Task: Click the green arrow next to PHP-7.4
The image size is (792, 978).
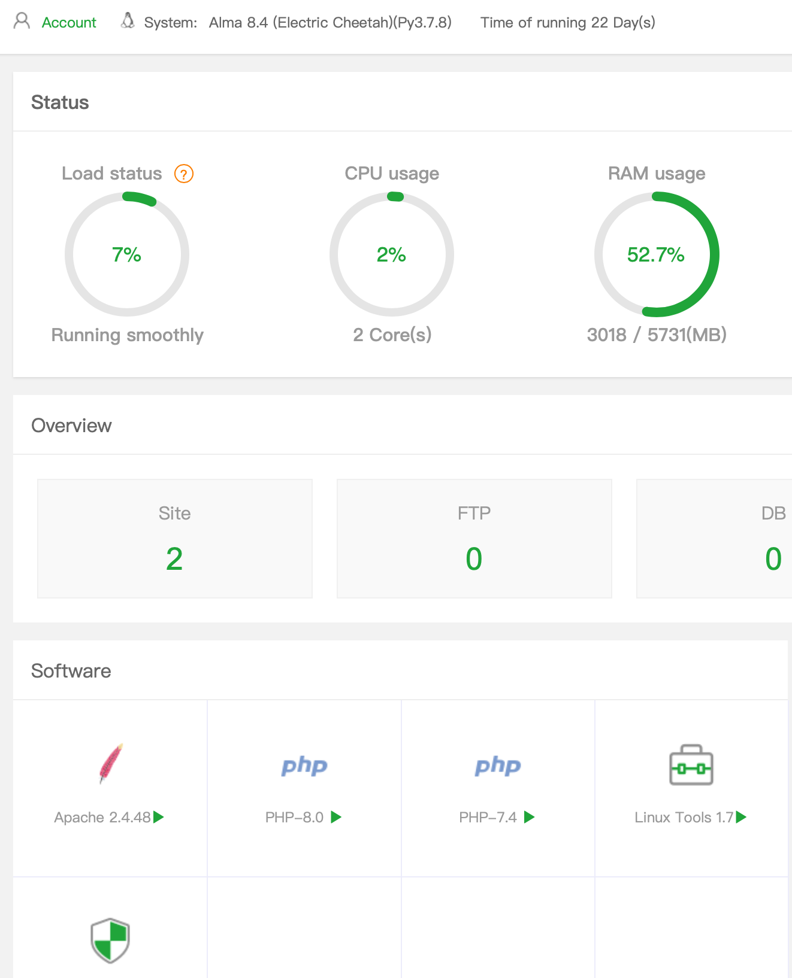Action: 529,817
